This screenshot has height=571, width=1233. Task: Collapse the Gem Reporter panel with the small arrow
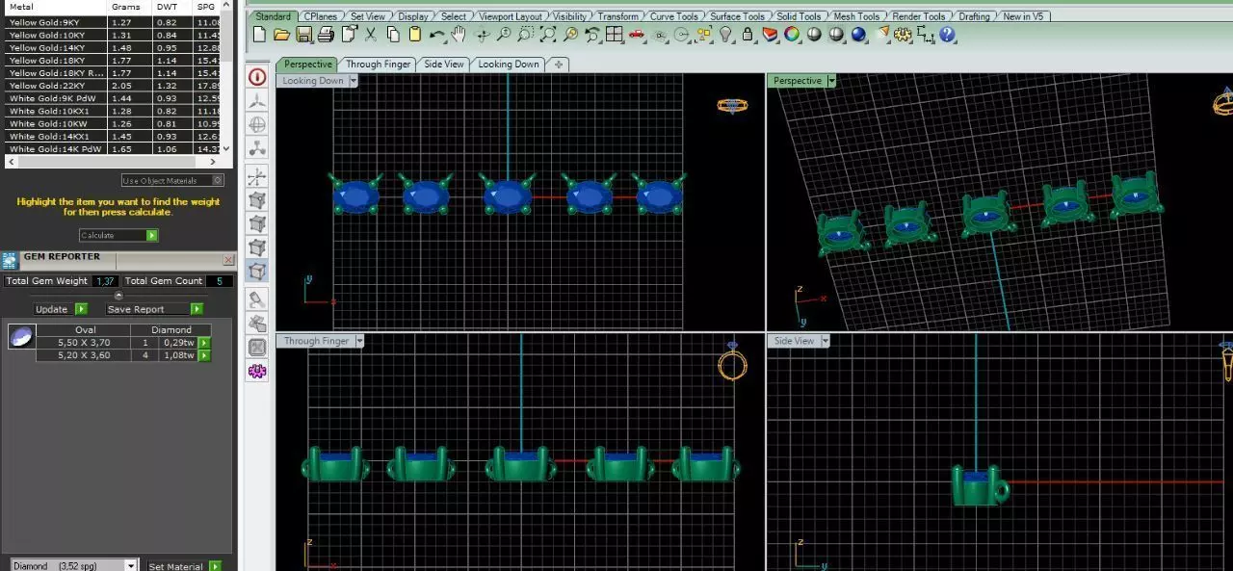tap(118, 296)
